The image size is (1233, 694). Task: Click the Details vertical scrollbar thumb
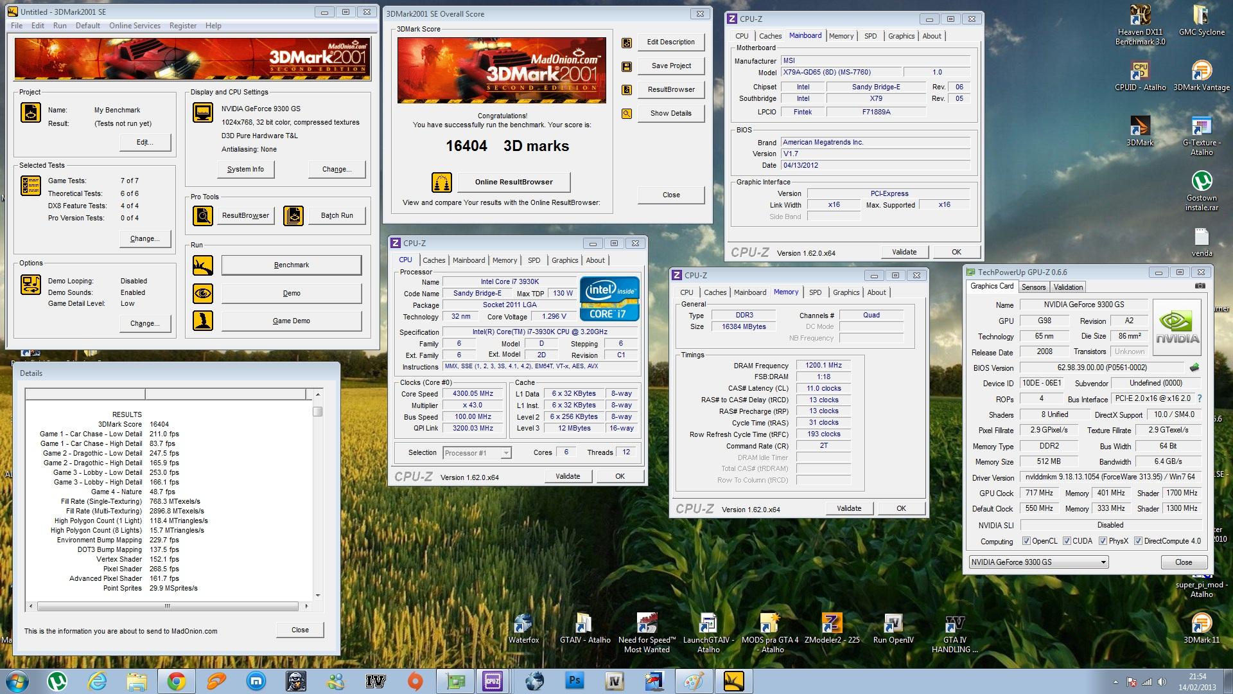pos(317,411)
